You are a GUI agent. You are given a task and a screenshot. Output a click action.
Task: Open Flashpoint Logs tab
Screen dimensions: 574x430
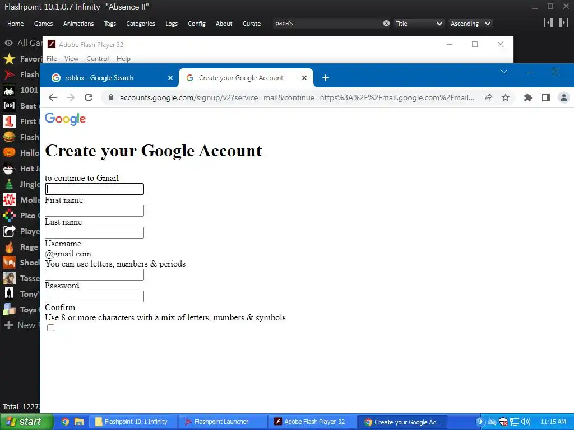pos(172,24)
